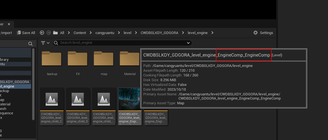Go forward with the history forward arrow
Viewport: 328px width, 140px height.
coord(49,33)
